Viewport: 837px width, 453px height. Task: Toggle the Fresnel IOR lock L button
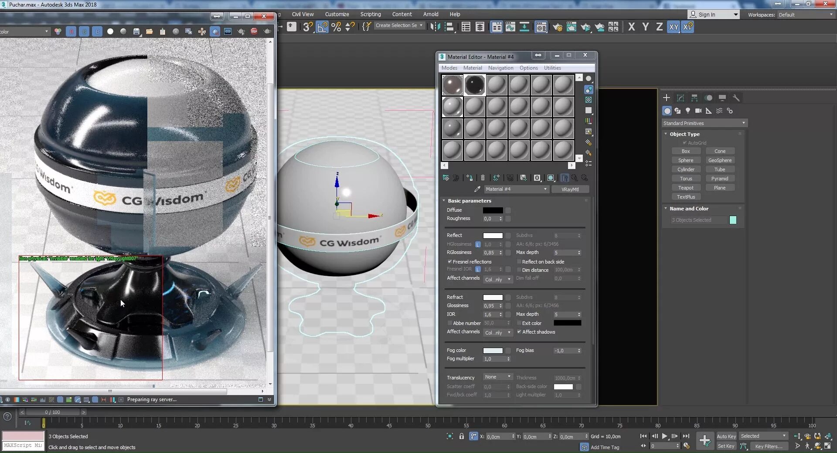point(478,269)
